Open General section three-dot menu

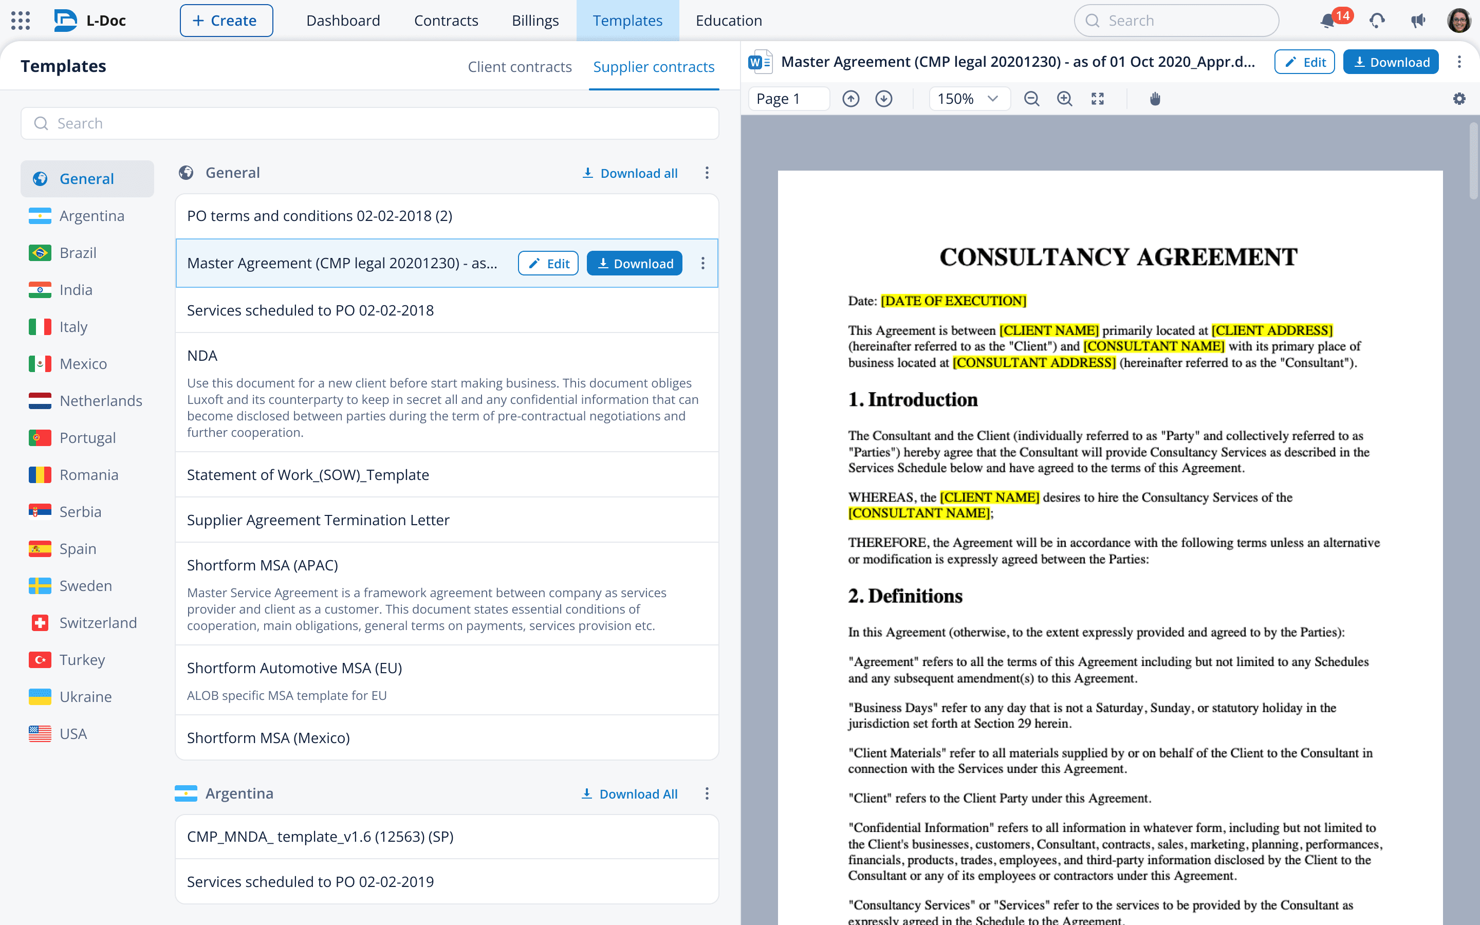[707, 173]
